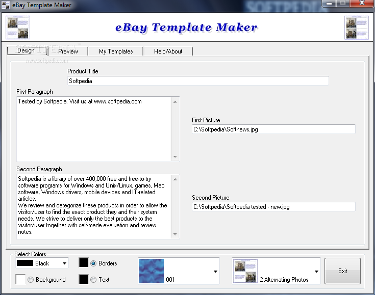
Task: Click First Paragraph scrollbar up arrow
Action: click(176, 102)
